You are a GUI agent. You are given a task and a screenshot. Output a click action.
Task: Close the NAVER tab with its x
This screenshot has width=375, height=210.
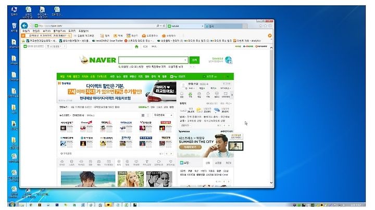[x=202, y=26]
